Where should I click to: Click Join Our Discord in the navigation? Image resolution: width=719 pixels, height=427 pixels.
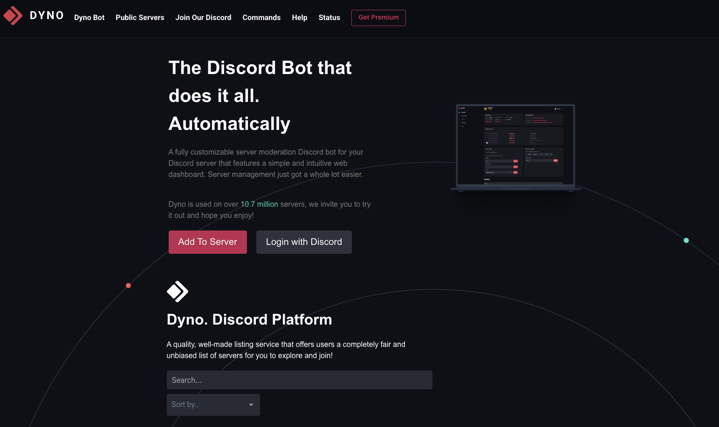point(203,18)
